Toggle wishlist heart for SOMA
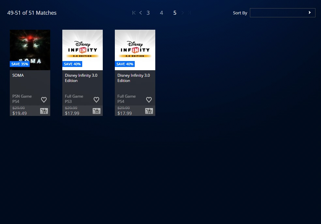Viewport: 321px width, 224px height. 44,100
